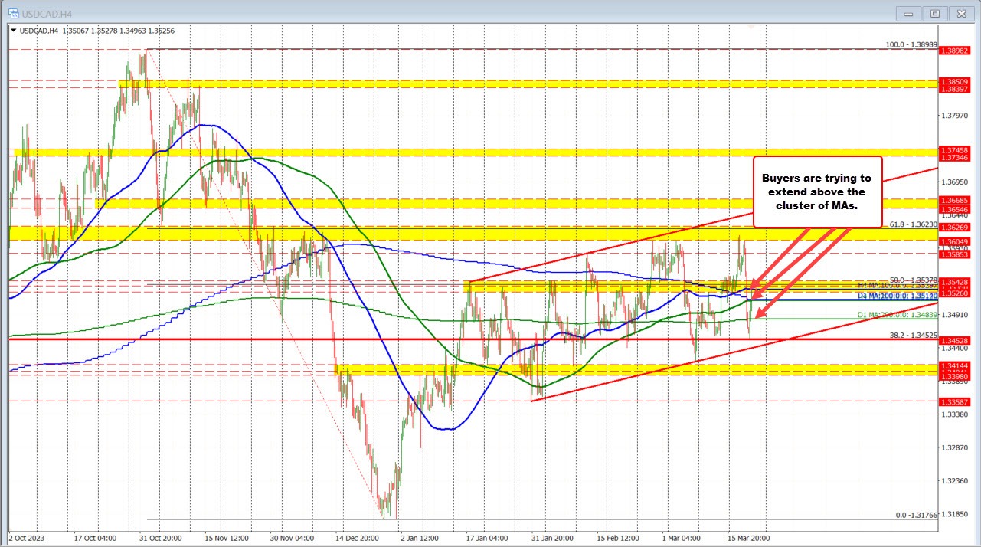
Task: Restore the USDCAD chart window size
Action: (935, 13)
